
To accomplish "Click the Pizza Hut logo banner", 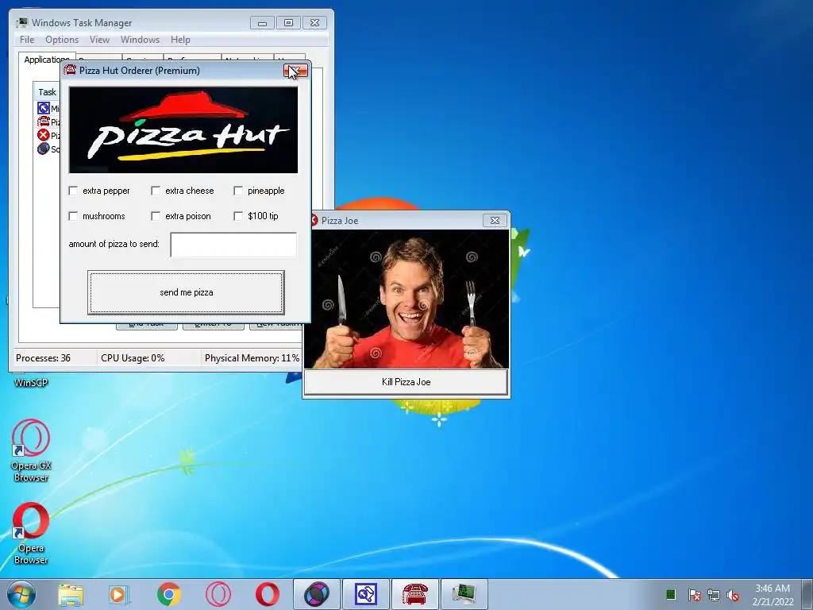I will click(183, 129).
